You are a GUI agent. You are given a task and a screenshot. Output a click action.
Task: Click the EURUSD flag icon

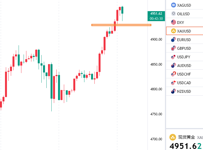tap(174, 40)
